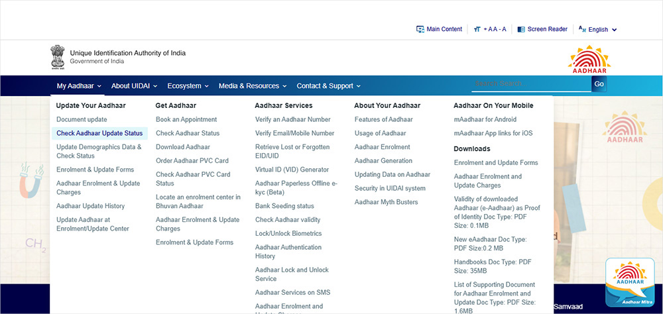
Task: Click the Aadhaar logo in header
Action: 589,60
